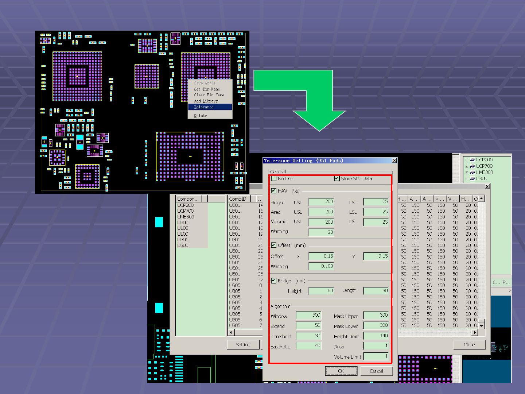This screenshot has width=525, height=394.
Task: Click the Offset Warning field showing 0.100
Action: pos(322,267)
